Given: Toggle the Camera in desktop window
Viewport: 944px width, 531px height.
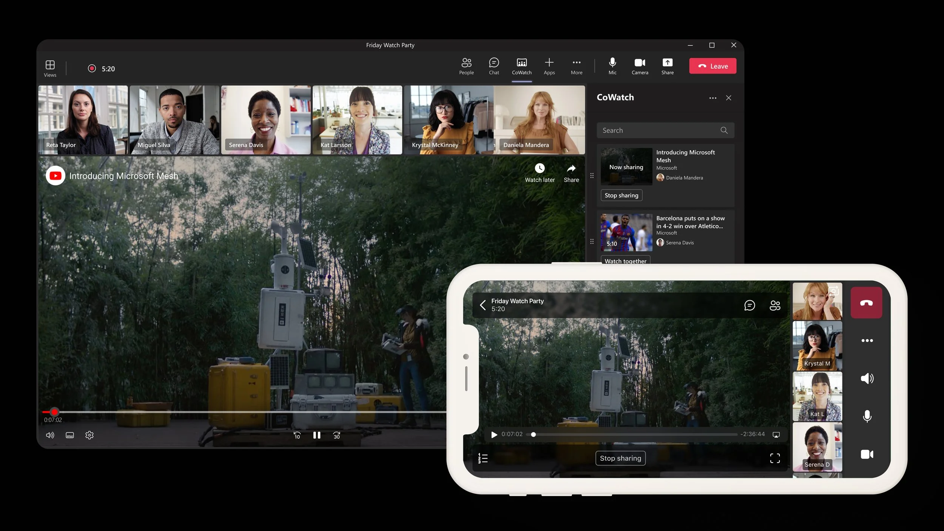Looking at the screenshot, I should (x=640, y=66).
